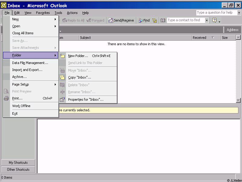This screenshot has width=242, height=182.
Task: Toggle Work Offline in the File menu
Action: [x=21, y=106]
